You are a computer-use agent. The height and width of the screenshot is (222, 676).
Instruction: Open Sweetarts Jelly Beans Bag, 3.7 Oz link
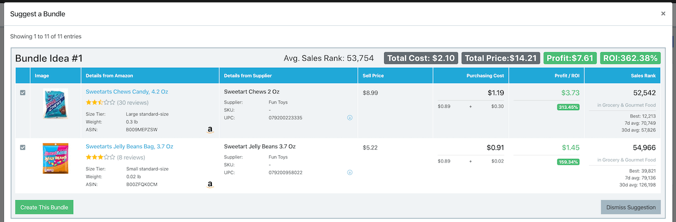pos(129,146)
